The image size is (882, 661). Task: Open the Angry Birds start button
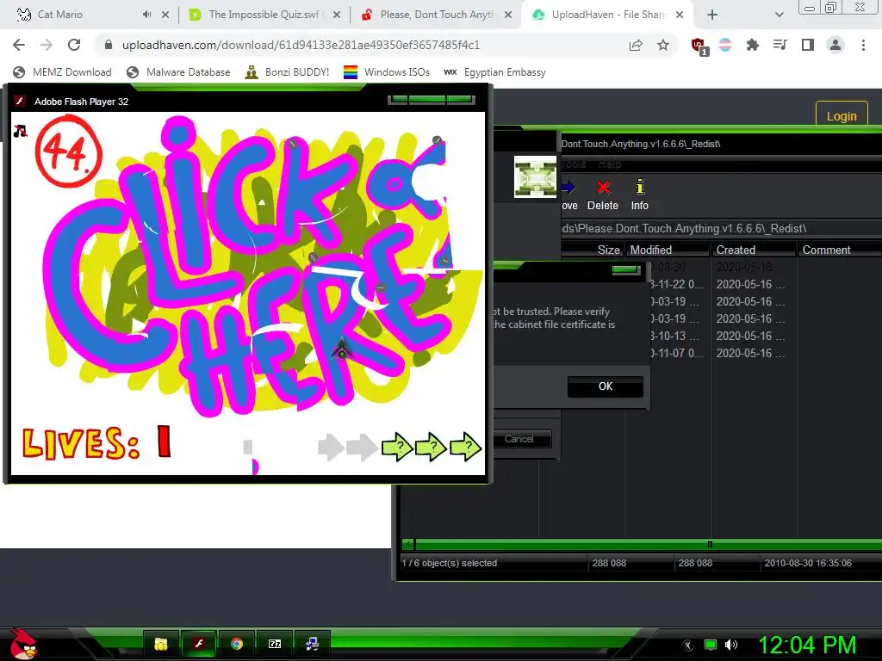pyautogui.click(x=23, y=644)
